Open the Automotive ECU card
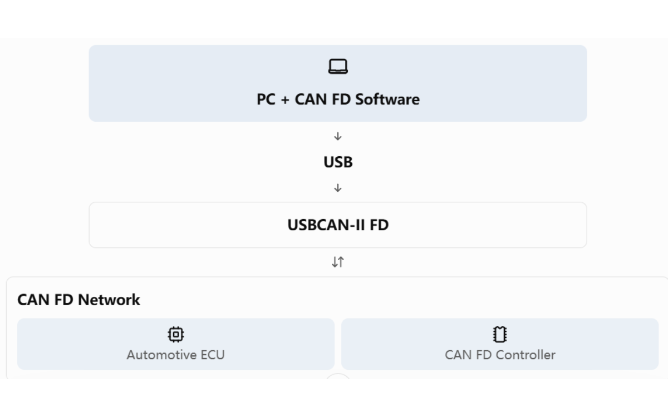 tap(176, 344)
